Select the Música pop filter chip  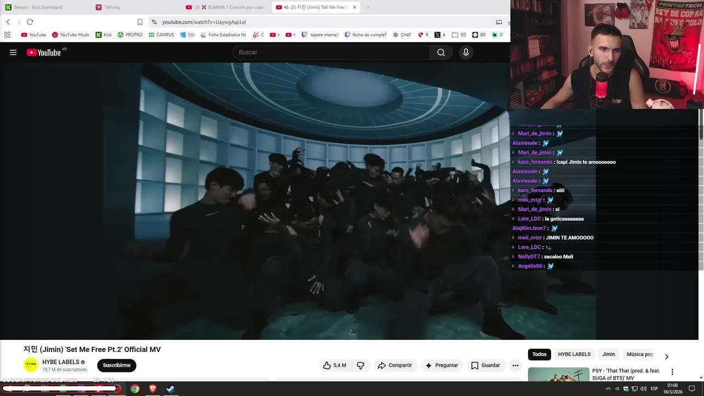tap(640, 354)
